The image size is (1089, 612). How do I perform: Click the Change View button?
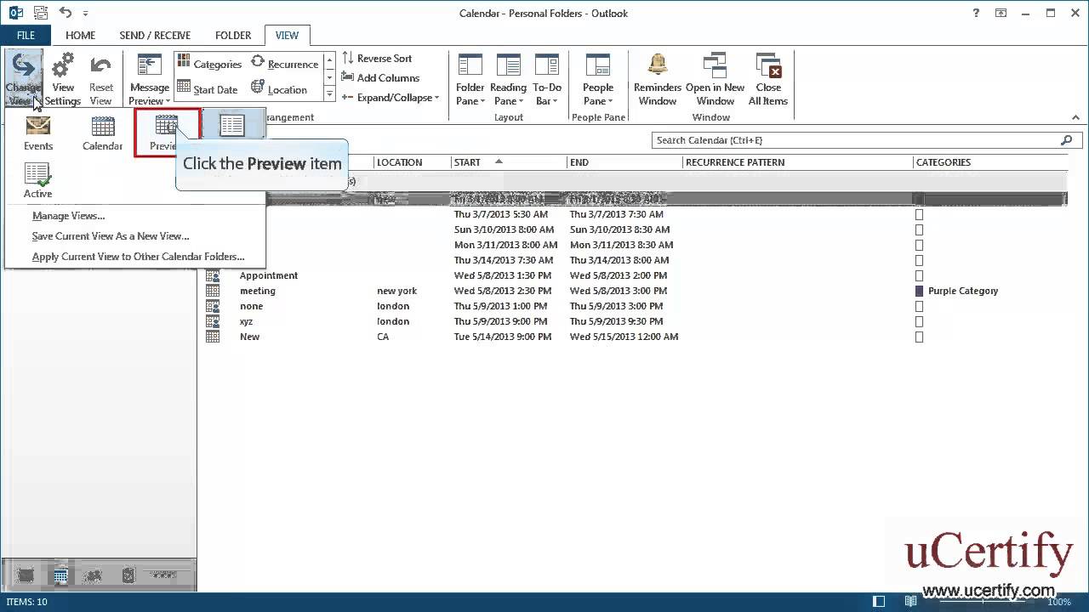tap(23, 79)
